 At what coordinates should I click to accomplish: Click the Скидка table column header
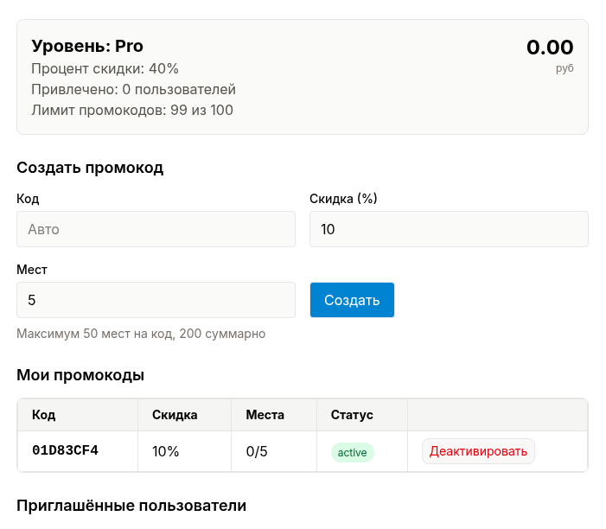(x=175, y=415)
